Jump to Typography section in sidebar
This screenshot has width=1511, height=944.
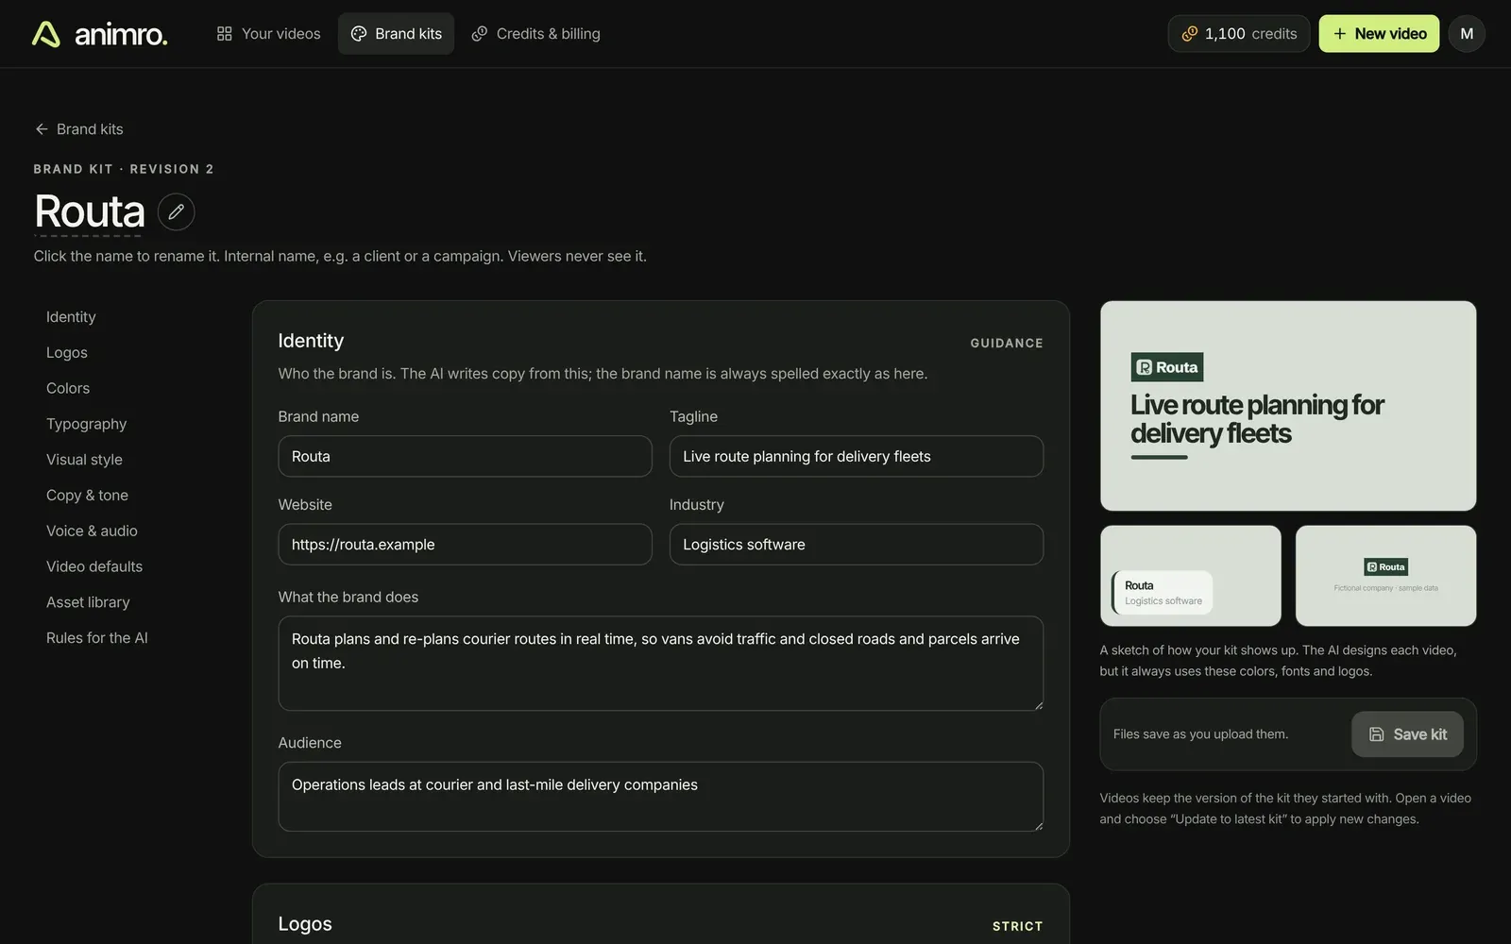click(x=86, y=425)
